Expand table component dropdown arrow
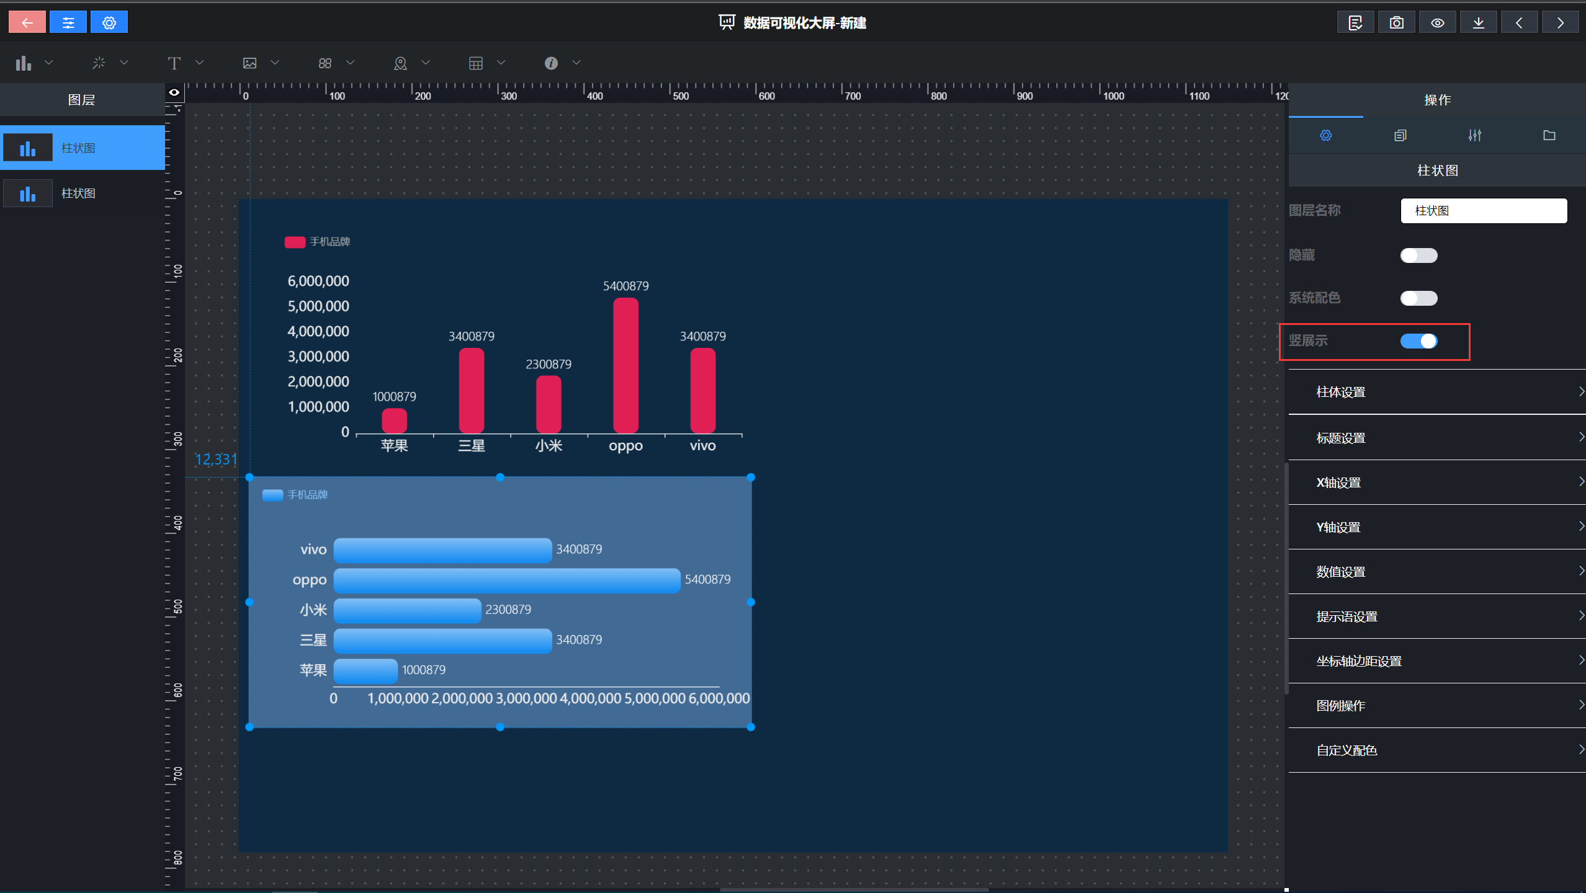The width and height of the screenshot is (1586, 893). (x=501, y=63)
